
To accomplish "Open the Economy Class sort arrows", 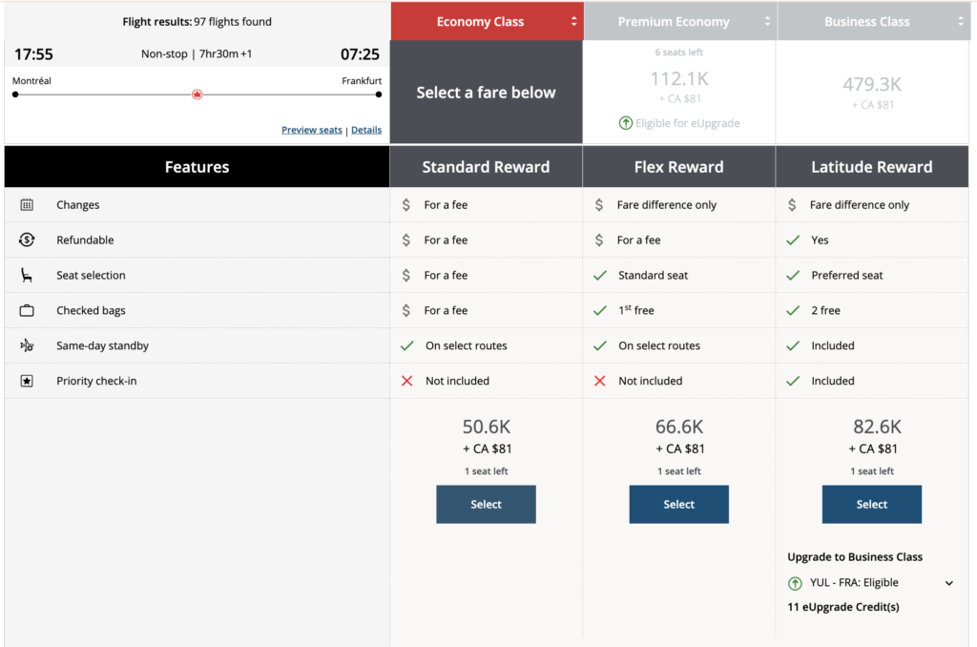I will 572,20.
